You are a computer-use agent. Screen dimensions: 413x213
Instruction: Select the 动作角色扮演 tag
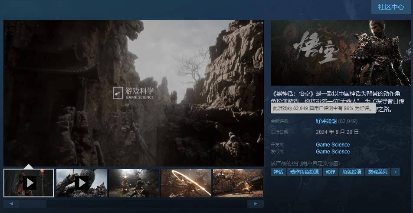pos(305,172)
